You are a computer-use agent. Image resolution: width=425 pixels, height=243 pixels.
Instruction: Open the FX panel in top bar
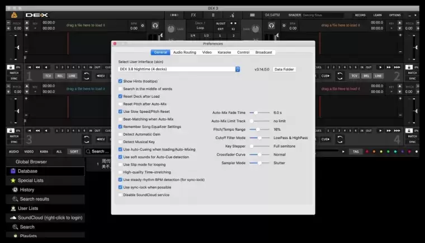[x=193, y=15]
